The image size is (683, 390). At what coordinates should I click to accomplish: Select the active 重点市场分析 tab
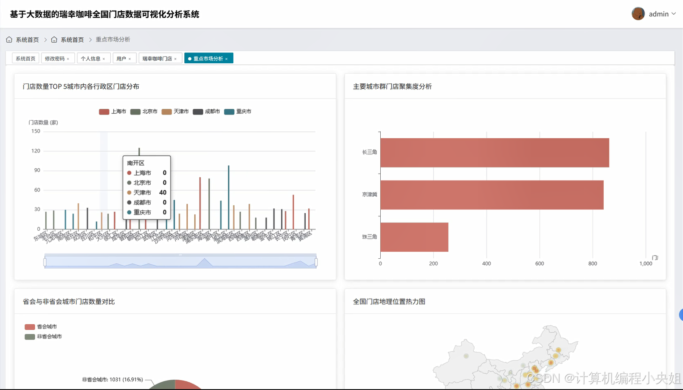(208, 59)
